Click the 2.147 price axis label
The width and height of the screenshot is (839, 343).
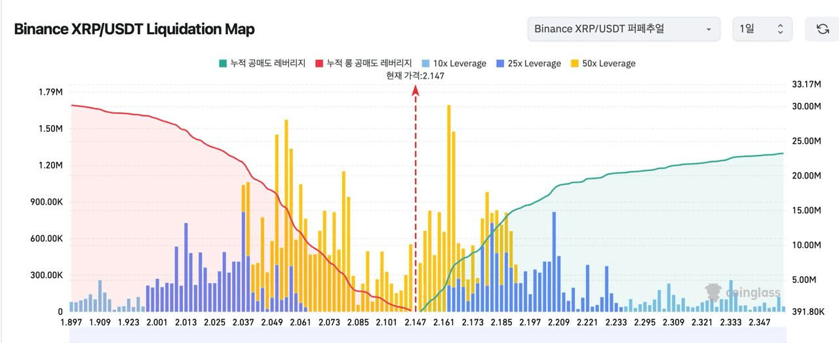click(x=415, y=323)
